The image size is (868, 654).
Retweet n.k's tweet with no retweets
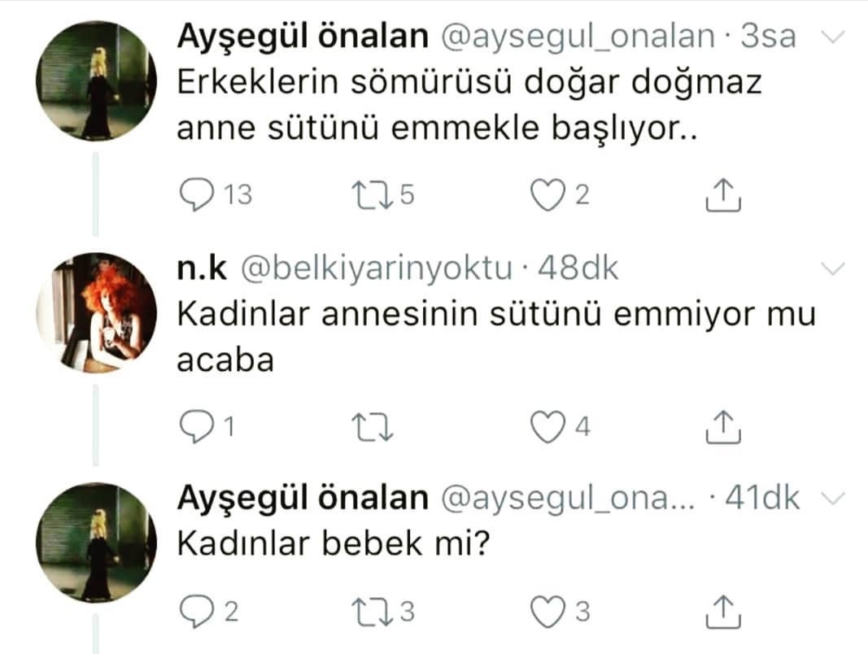point(373,427)
